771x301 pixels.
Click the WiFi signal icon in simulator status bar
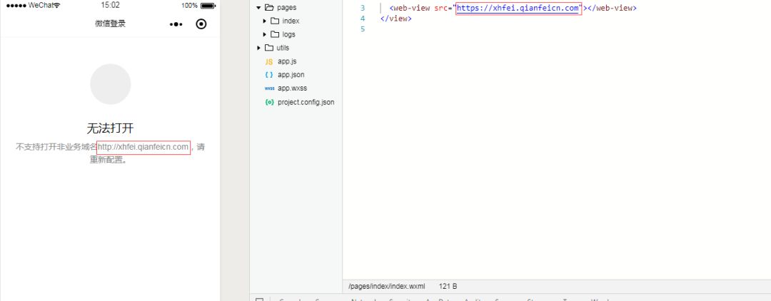(x=57, y=6)
